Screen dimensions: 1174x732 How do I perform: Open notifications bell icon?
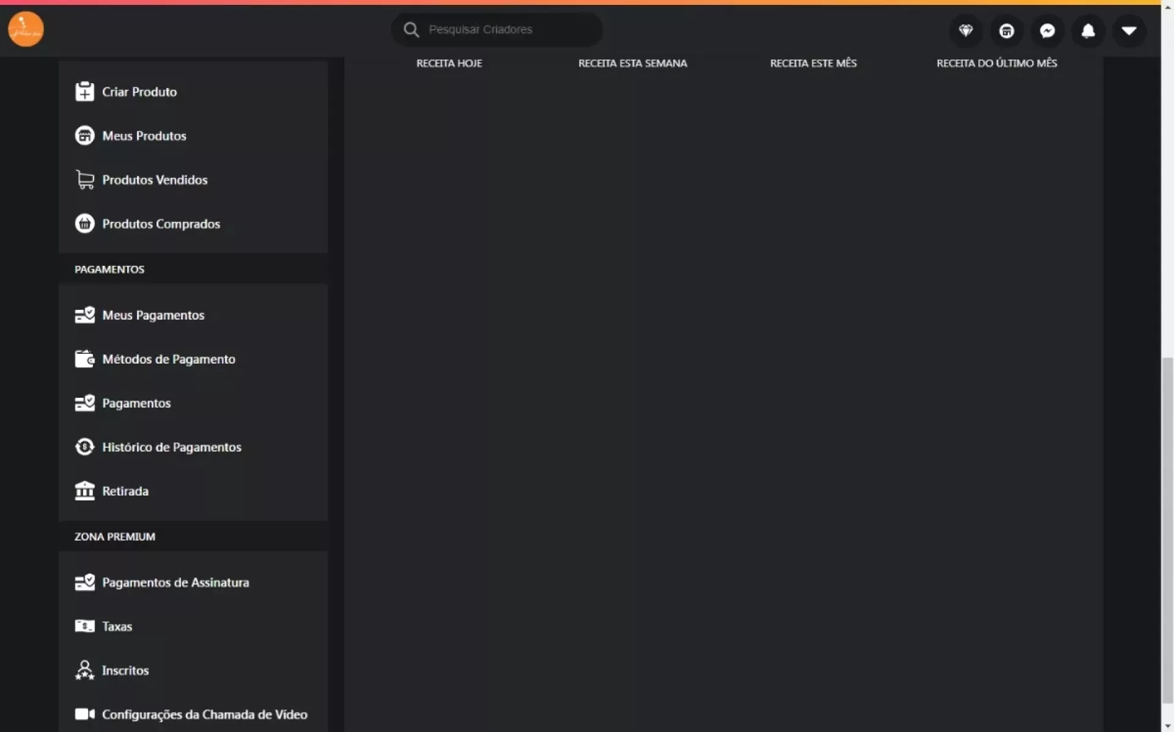pos(1088,31)
